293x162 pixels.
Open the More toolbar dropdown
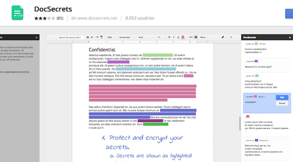click(204, 37)
